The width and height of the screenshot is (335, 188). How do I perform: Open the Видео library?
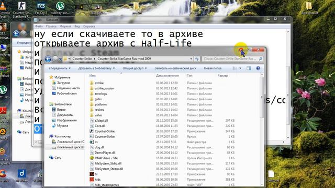[x=59, y=110]
